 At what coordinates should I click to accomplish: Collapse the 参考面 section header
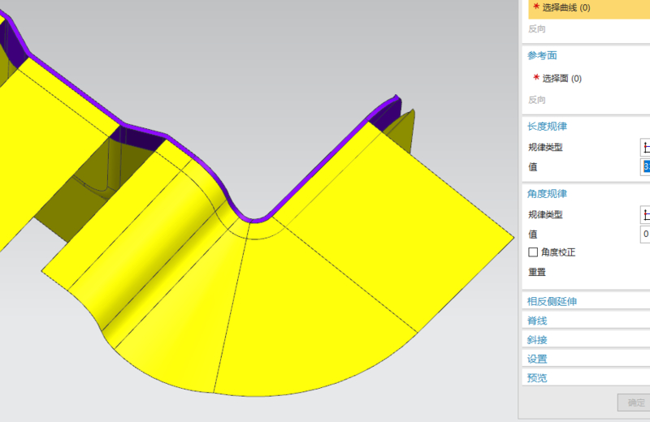click(x=542, y=55)
